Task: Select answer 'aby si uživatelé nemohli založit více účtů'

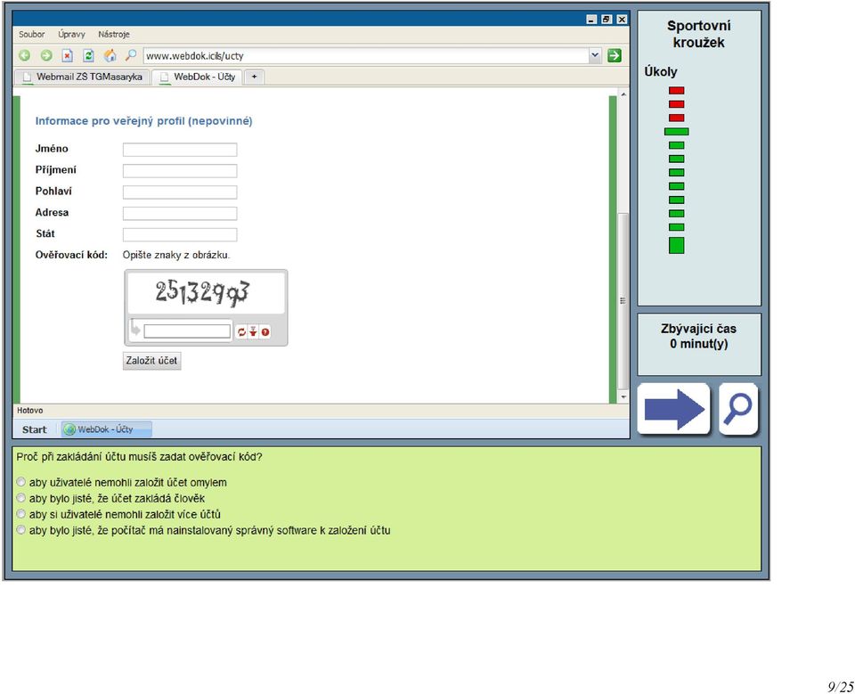Action: click(x=20, y=514)
